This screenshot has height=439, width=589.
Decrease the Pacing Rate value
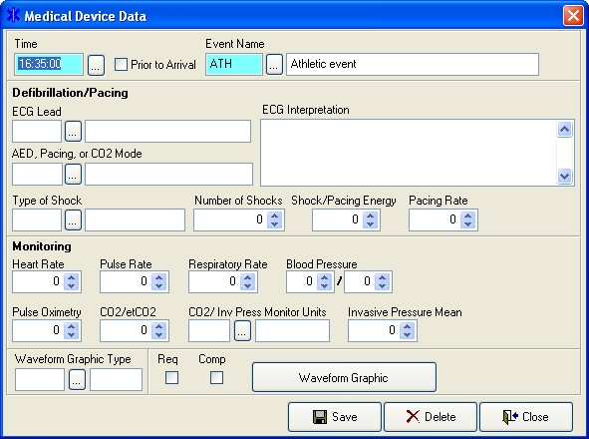[467, 223]
